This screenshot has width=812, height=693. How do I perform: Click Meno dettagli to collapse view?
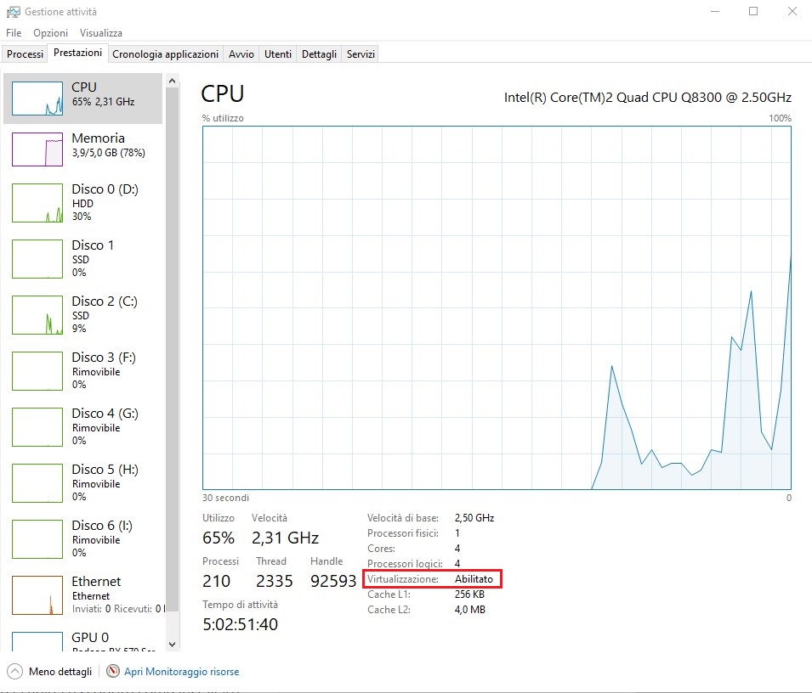click(60, 671)
